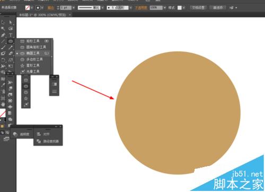Close the small gradient floating panel
The image size is (265, 192).
(x=57, y=76)
